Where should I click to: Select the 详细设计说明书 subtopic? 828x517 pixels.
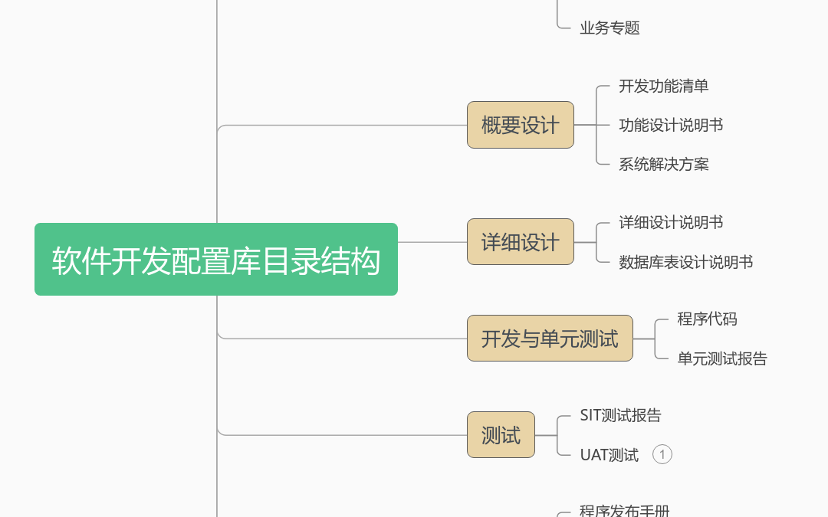pyautogui.click(x=671, y=223)
